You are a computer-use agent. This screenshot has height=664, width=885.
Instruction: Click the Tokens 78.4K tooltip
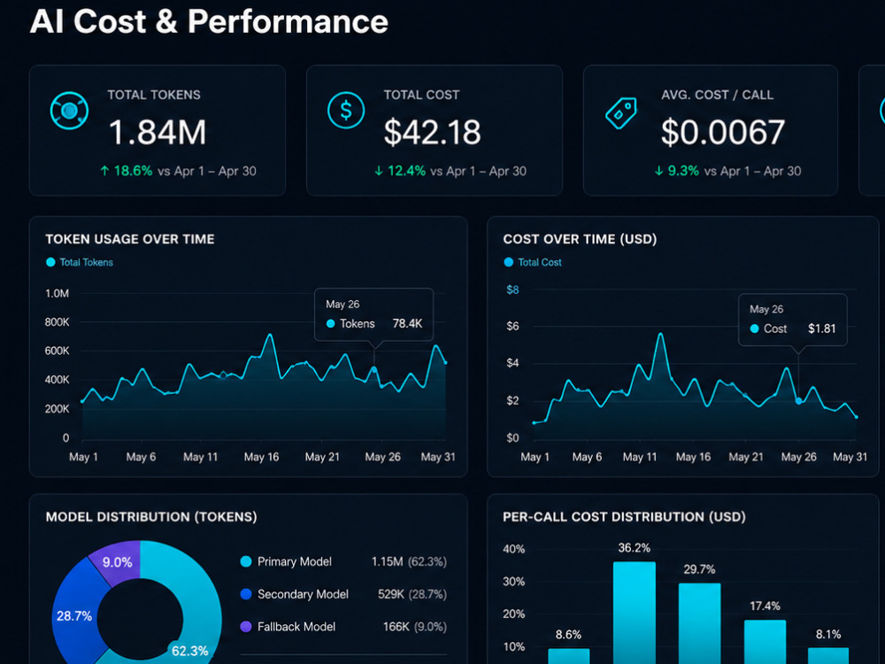tap(373, 314)
